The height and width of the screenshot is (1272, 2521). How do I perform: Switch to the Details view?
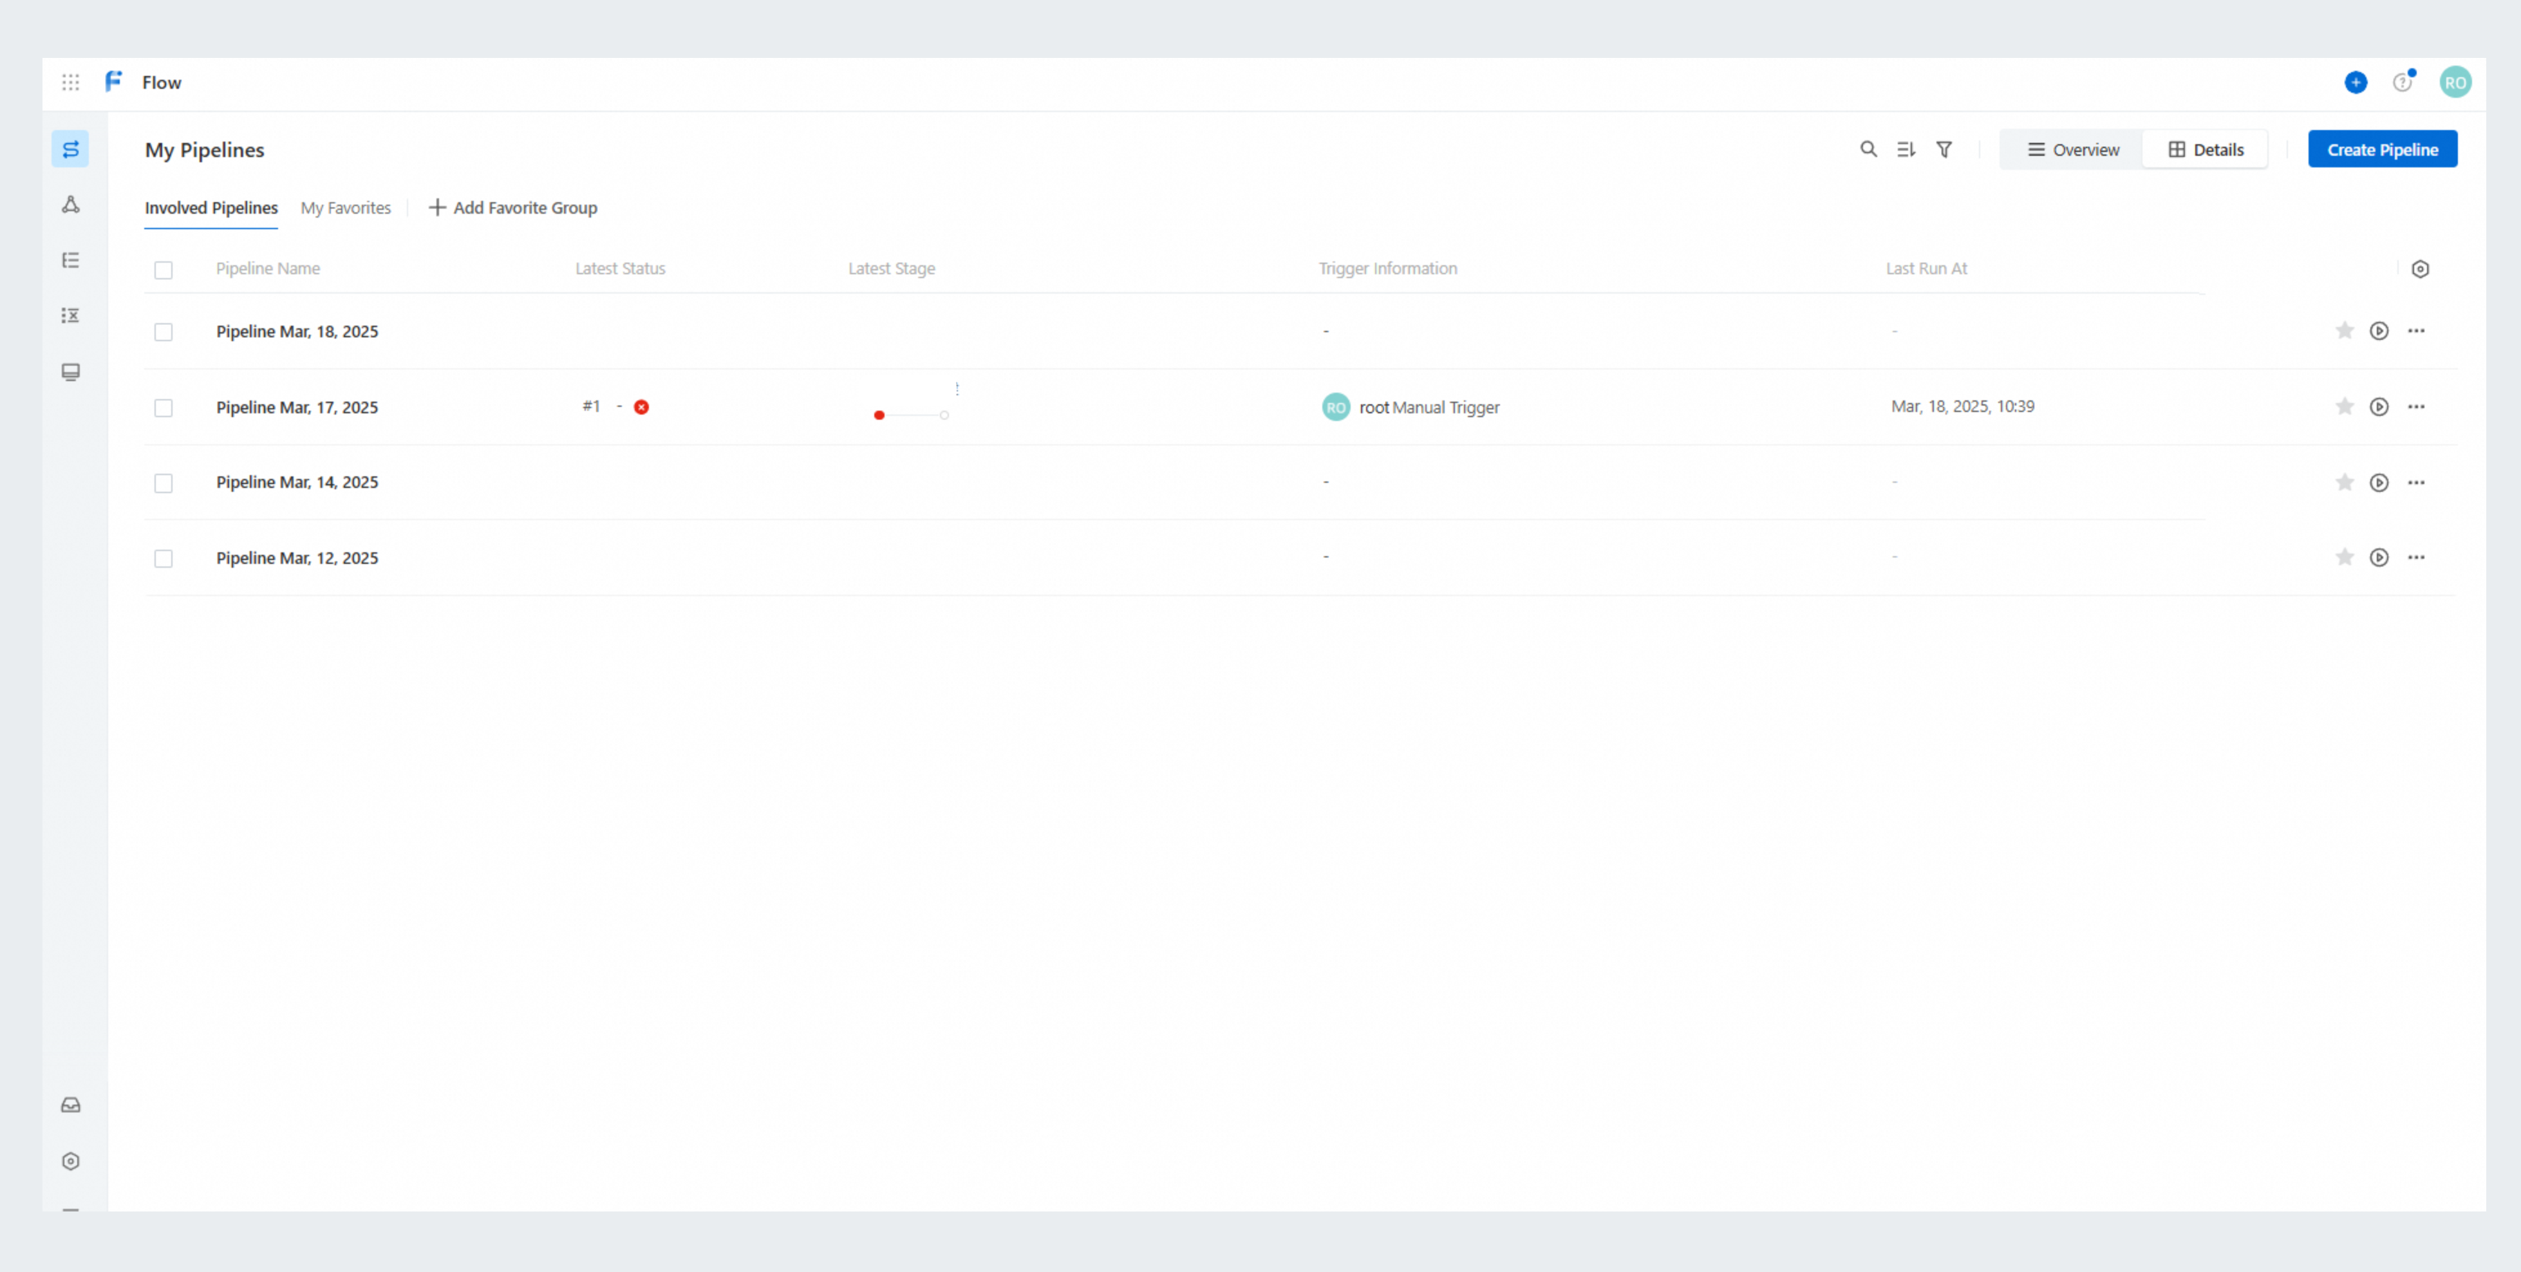pos(2205,149)
